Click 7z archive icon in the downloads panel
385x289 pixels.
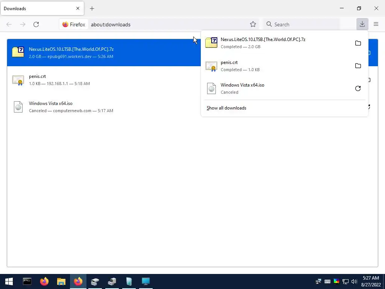click(x=211, y=43)
